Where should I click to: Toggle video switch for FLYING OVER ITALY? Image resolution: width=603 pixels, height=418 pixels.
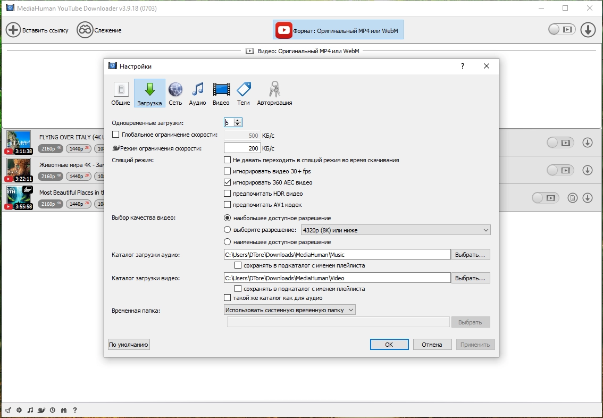pos(560,143)
